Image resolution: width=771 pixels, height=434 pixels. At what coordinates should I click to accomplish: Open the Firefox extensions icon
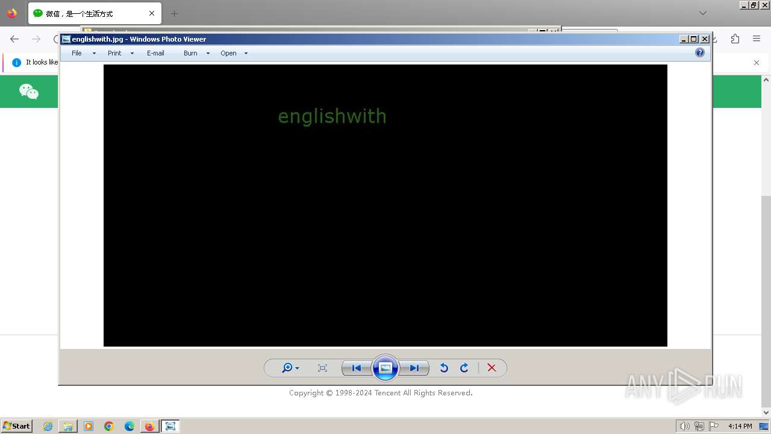tap(735, 39)
